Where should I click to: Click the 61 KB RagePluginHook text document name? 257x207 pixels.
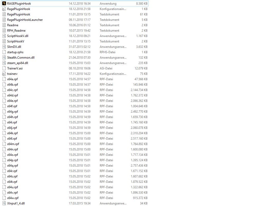coord(19,14)
